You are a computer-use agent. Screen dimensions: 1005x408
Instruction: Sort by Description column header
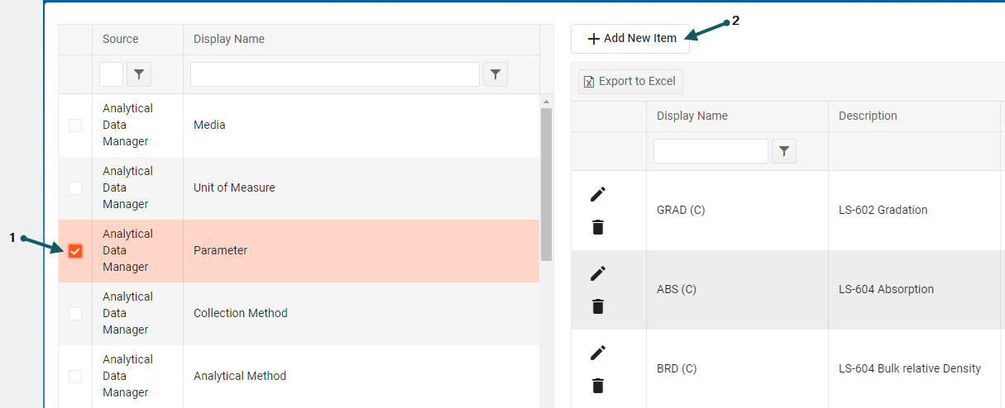pyautogui.click(x=868, y=116)
